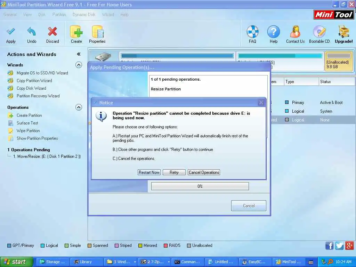Open the Partition Recovery Wizard
The width and height of the screenshot is (356, 267).
38,96
